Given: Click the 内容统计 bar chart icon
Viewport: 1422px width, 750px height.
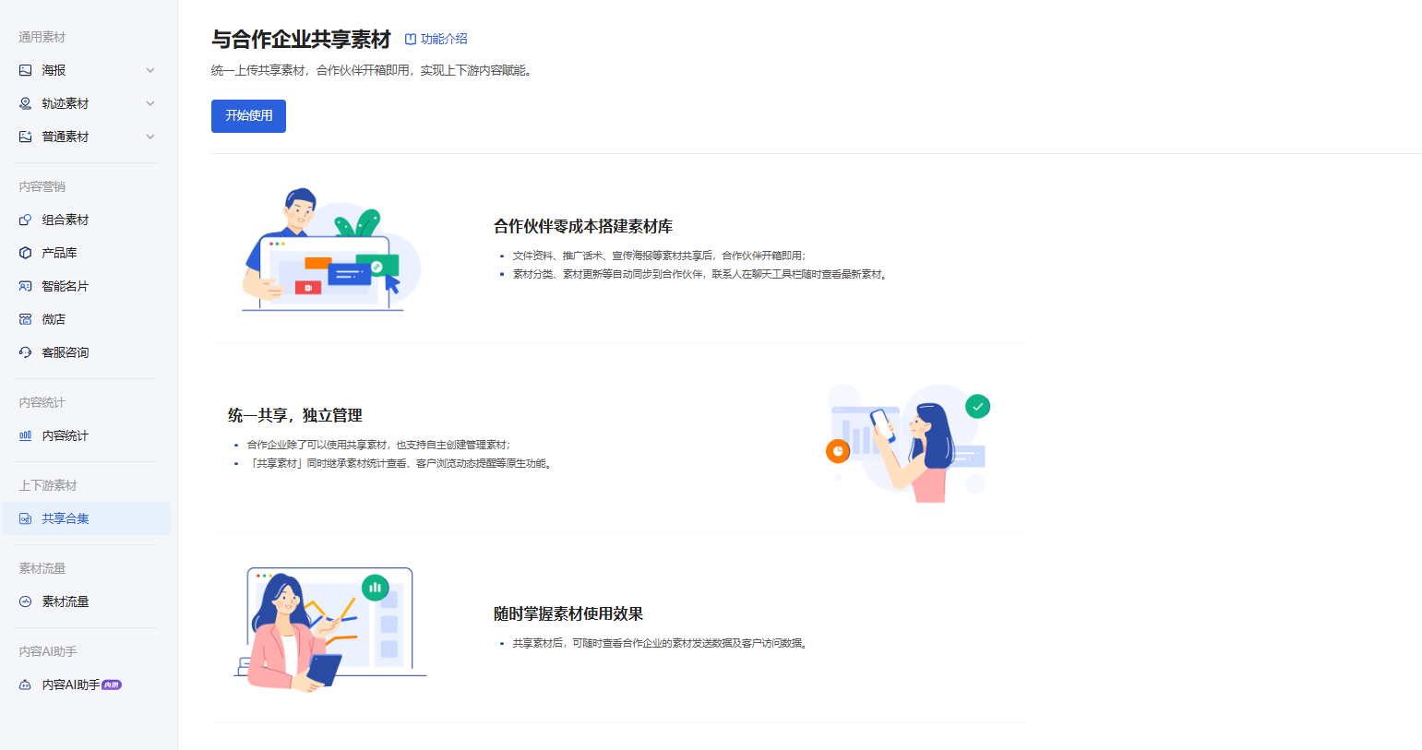Looking at the screenshot, I should click(26, 435).
